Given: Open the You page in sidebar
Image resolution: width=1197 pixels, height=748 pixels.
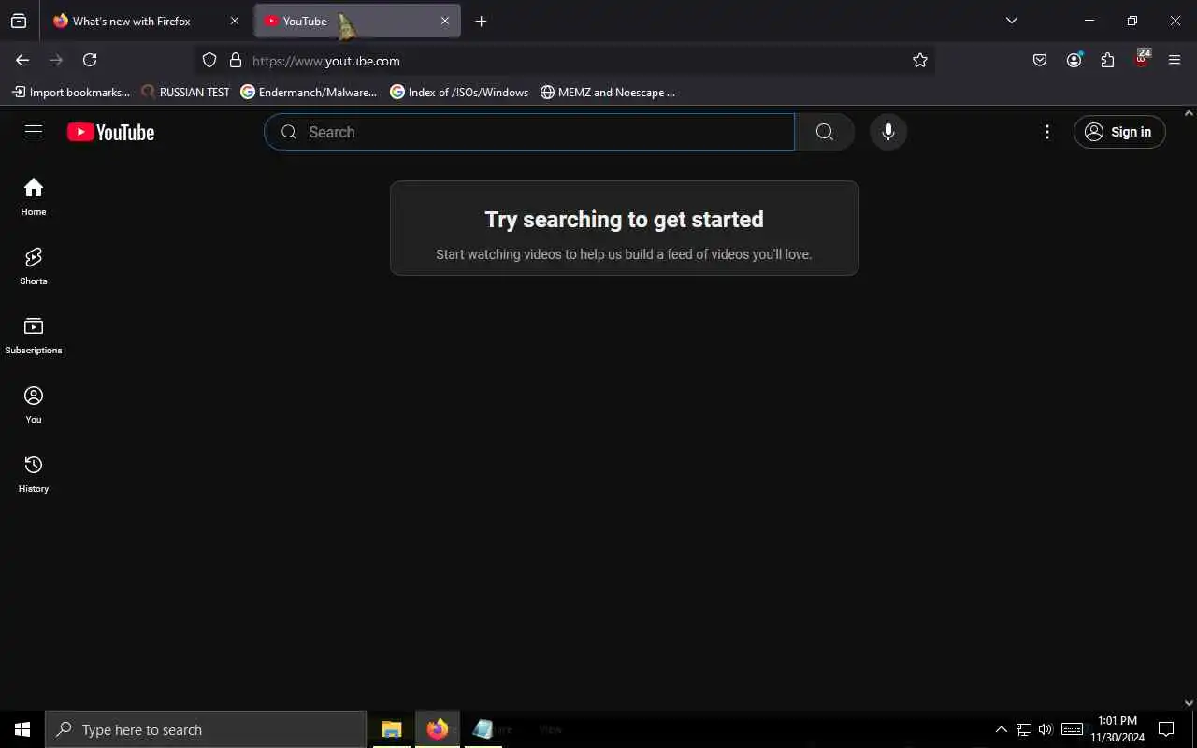Looking at the screenshot, I should click(34, 404).
